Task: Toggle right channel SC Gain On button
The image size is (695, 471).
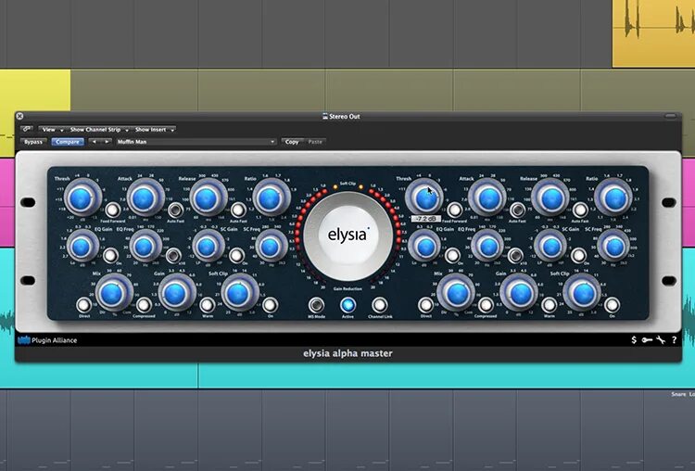Action: pos(578,256)
